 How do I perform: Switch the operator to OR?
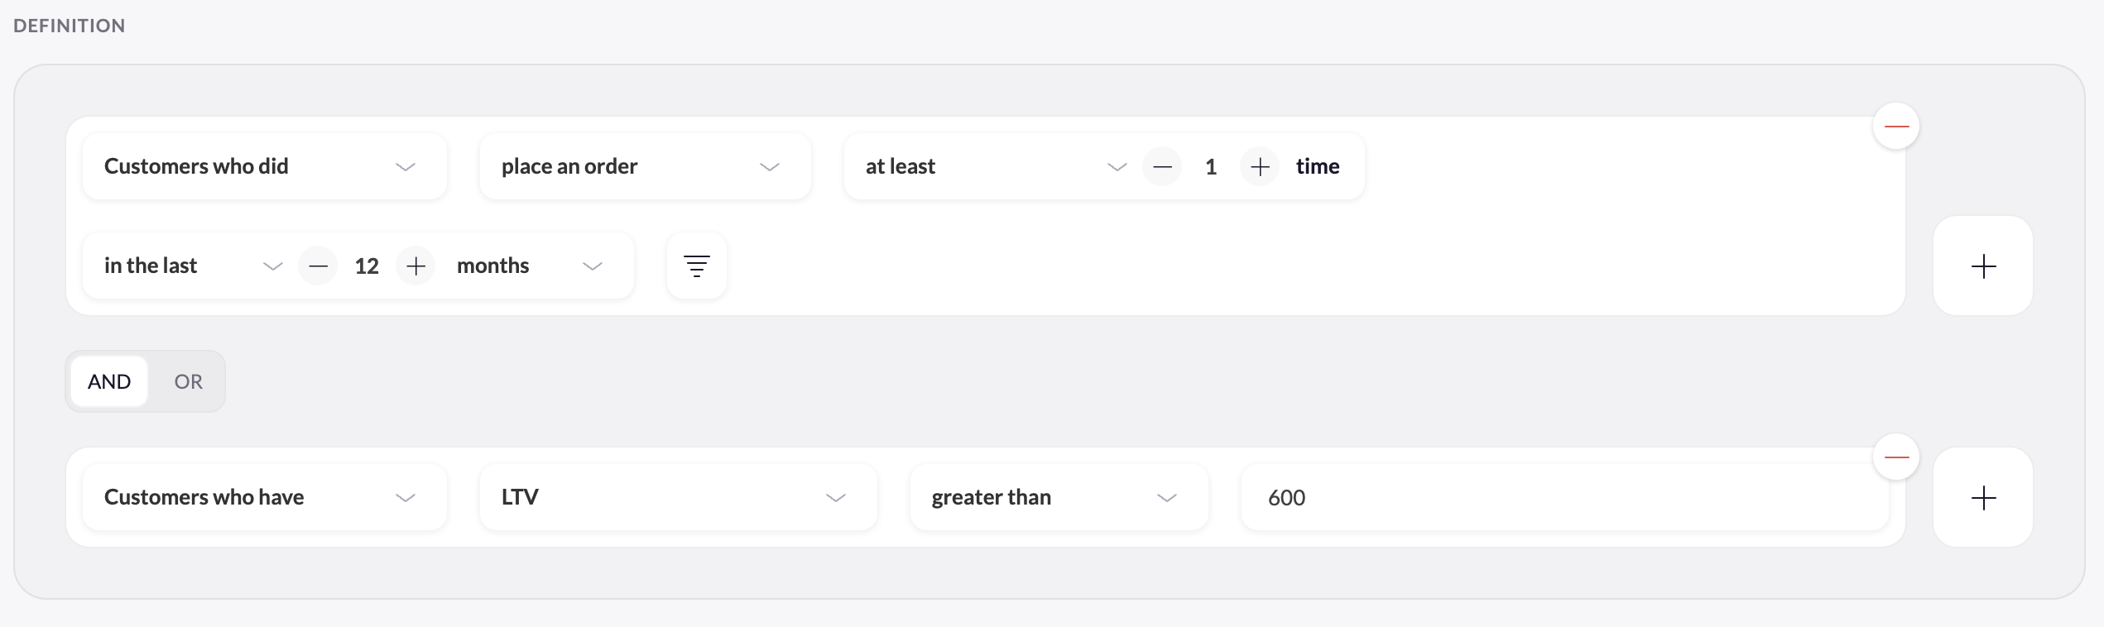click(x=188, y=381)
